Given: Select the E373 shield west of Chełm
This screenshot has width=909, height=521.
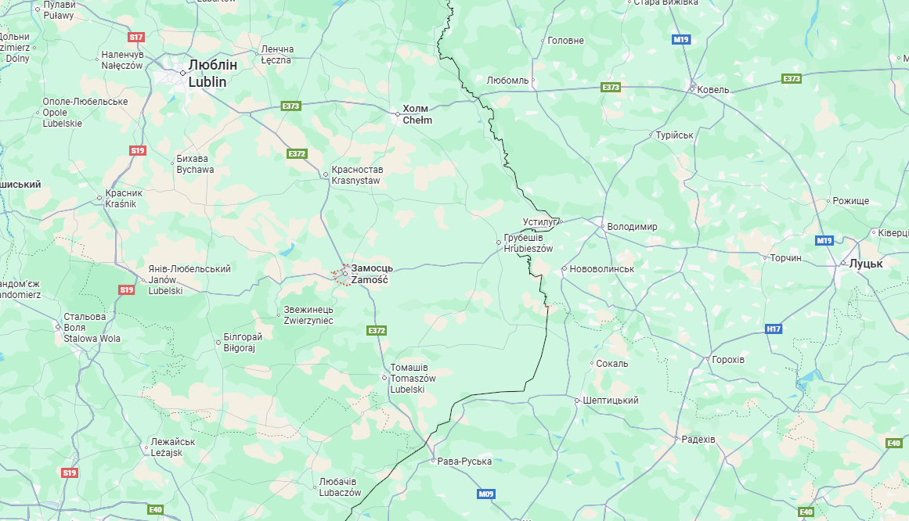Looking at the screenshot, I should point(291,106).
